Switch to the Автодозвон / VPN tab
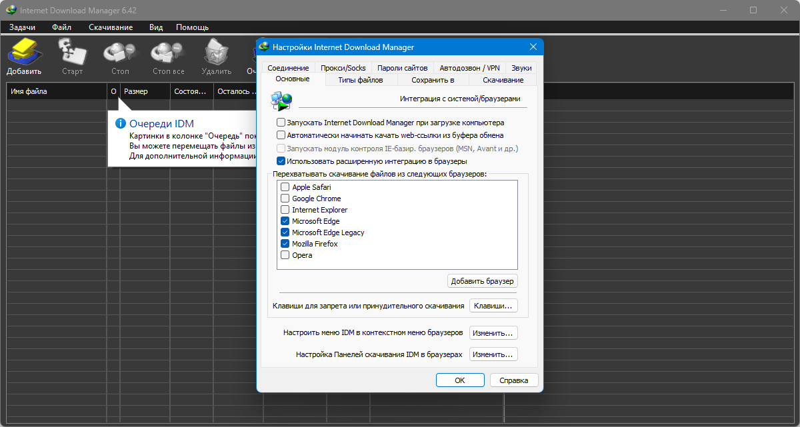The height and width of the screenshot is (427, 800). pos(469,68)
